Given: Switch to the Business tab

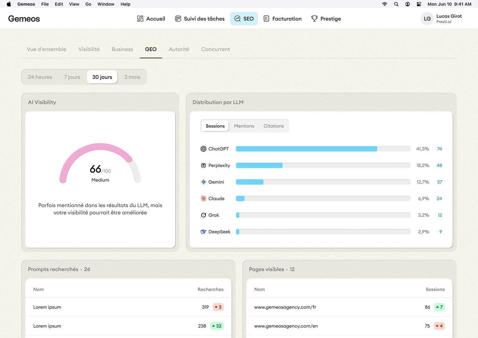Looking at the screenshot, I should tap(122, 49).
